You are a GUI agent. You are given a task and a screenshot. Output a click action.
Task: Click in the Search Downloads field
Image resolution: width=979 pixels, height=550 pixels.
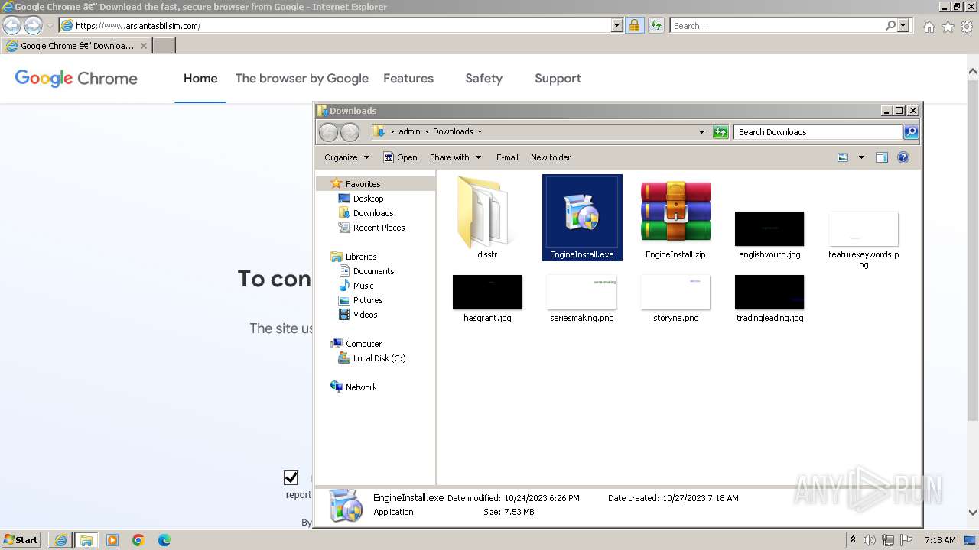point(818,132)
